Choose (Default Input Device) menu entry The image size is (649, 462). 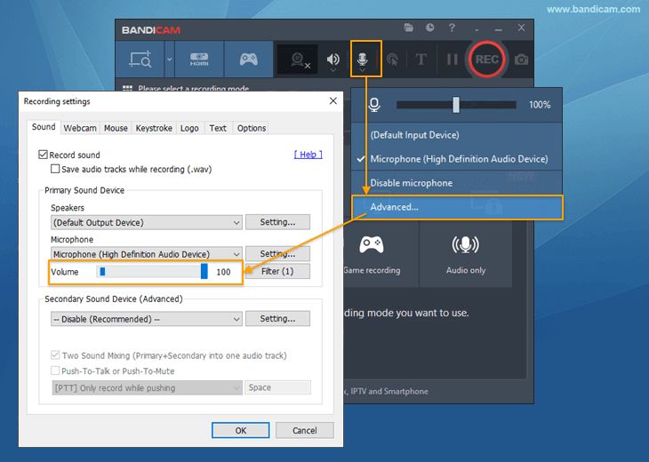414,135
